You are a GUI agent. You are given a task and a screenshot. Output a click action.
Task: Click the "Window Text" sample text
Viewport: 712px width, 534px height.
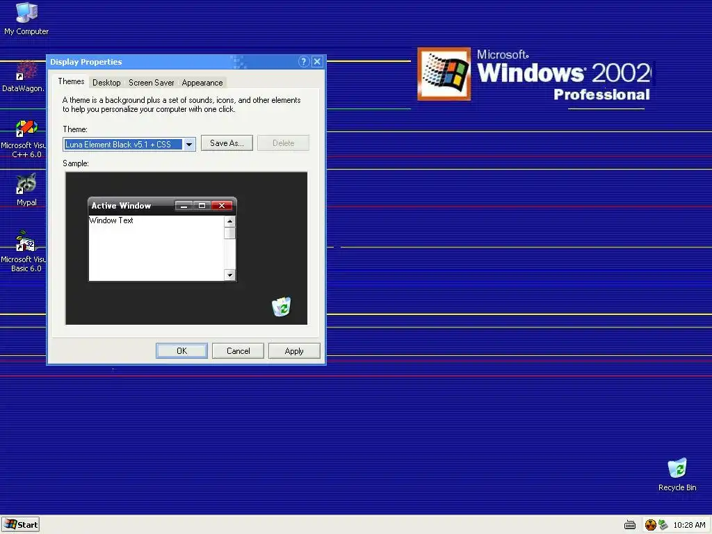pos(111,220)
